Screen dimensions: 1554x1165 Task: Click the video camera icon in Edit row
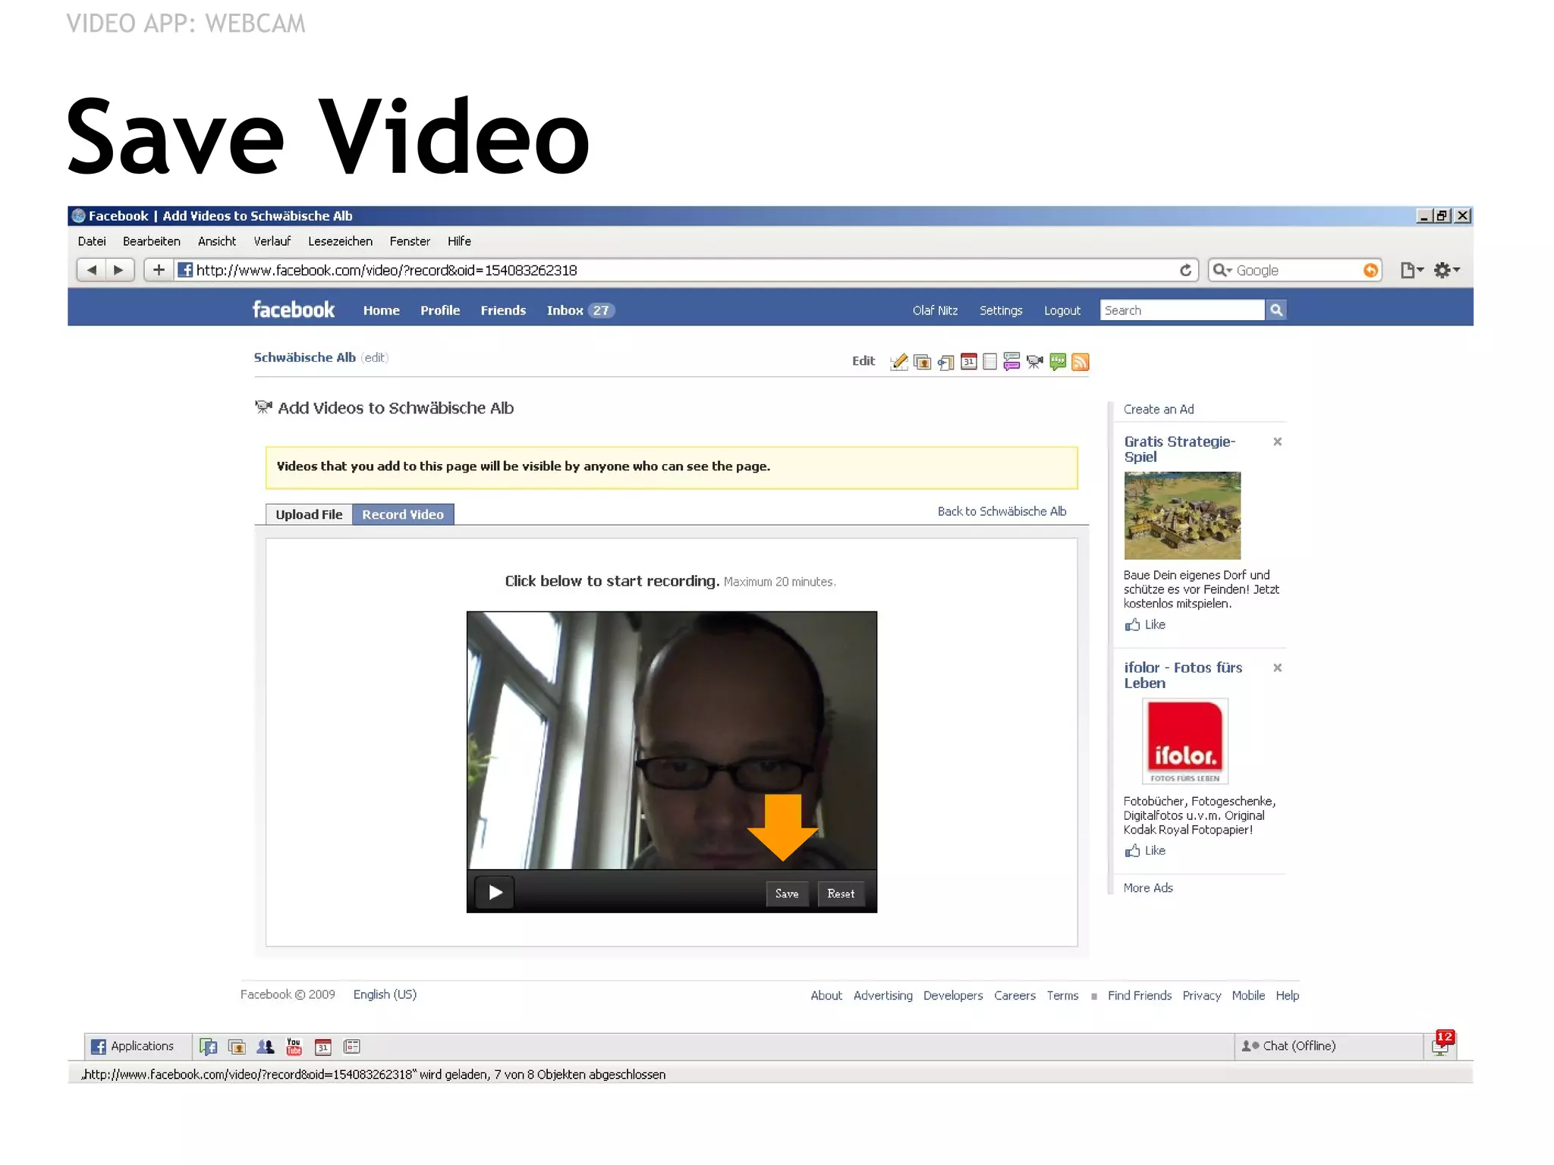coord(1034,362)
